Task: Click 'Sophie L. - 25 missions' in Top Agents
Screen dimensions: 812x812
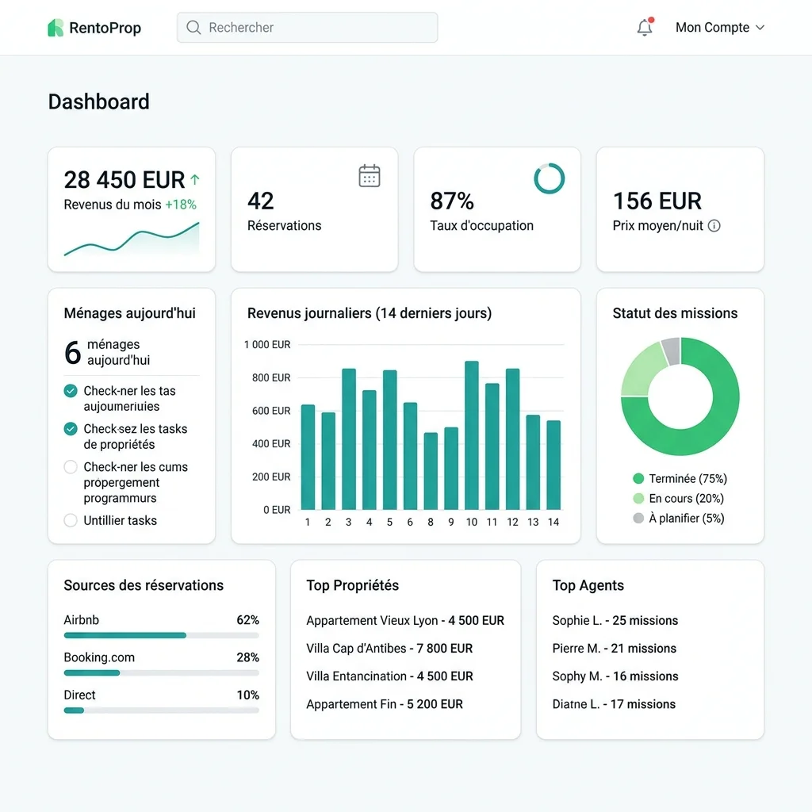Action: tap(615, 621)
